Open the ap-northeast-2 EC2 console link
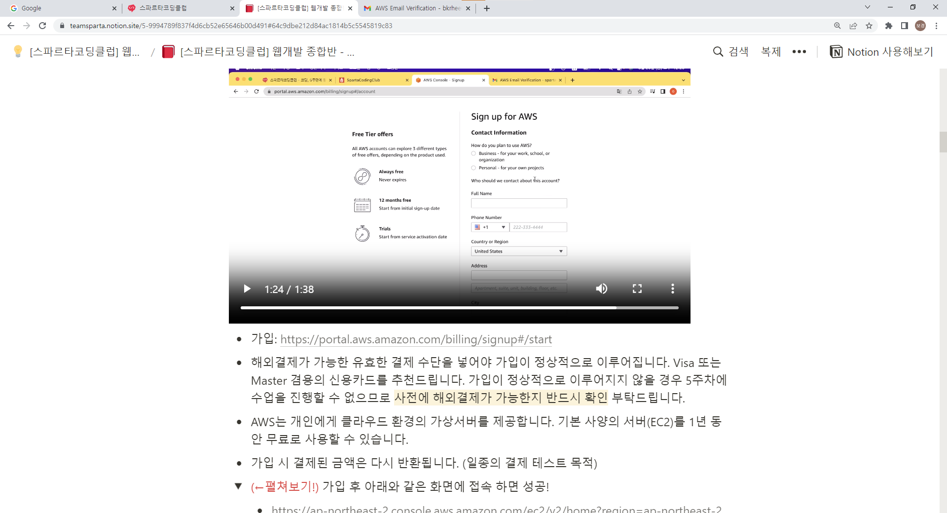 pos(496,509)
